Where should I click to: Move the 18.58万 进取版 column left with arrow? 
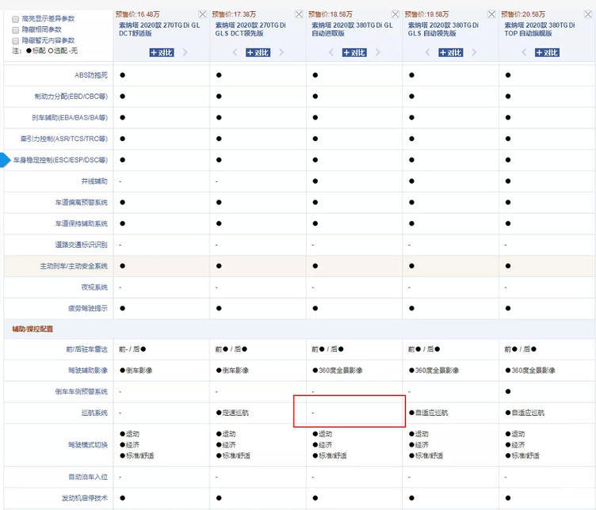click(x=331, y=52)
